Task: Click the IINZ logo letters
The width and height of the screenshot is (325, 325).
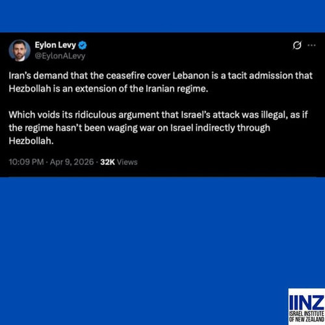Action: click(x=306, y=302)
